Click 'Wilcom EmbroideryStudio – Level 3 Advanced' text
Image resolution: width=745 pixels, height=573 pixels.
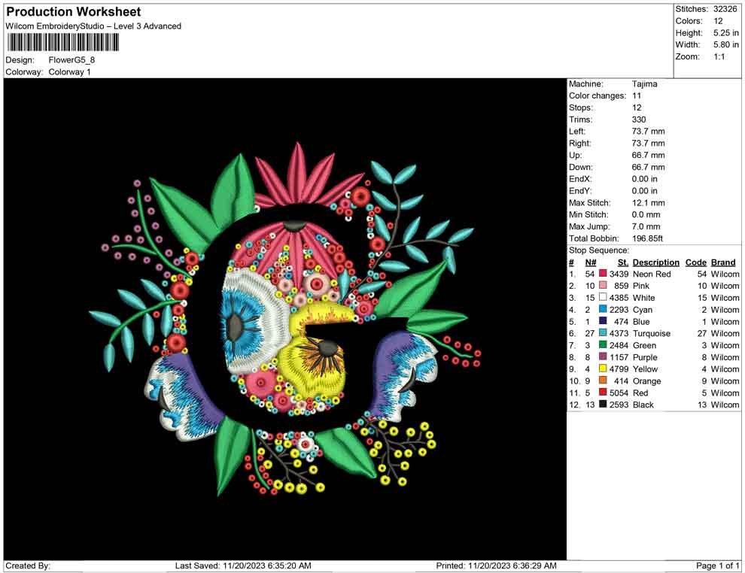(93, 26)
